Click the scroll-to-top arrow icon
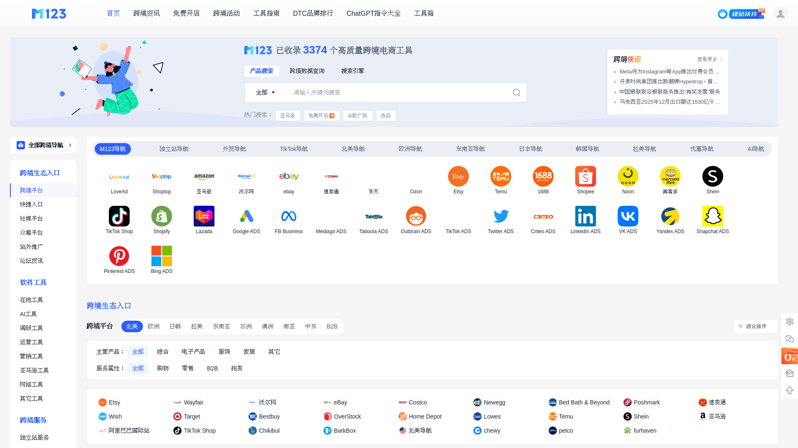This screenshot has width=798, height=448. point(789,390)
